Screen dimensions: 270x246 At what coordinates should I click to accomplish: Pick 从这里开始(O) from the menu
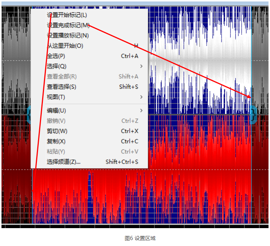click(x=65, y=46)
